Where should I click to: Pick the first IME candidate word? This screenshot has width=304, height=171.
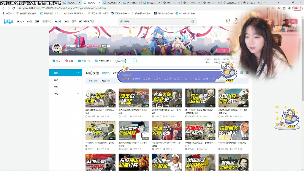click(126, 79)
